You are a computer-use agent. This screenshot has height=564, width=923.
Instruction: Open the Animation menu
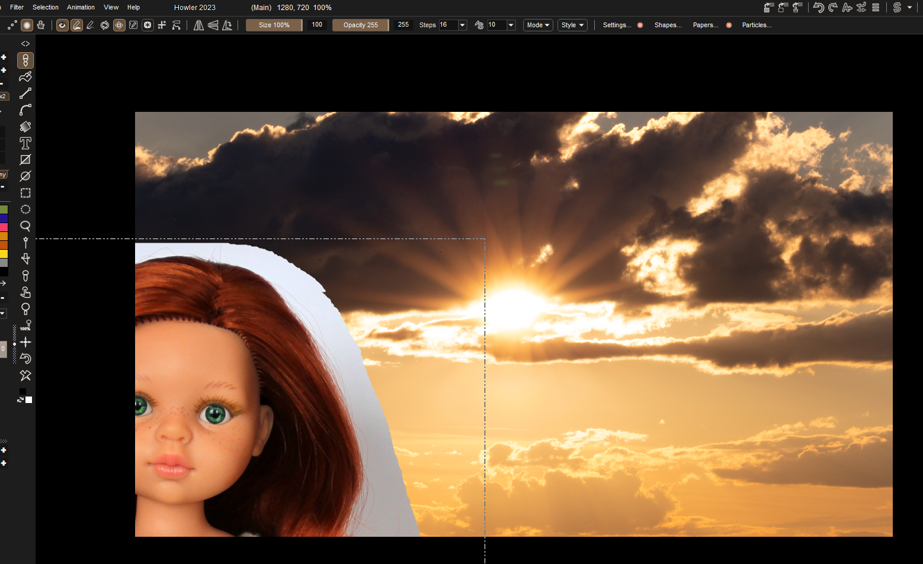81,7
